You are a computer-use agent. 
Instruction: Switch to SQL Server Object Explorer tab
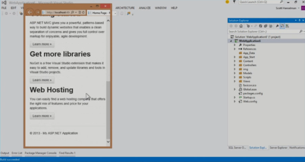[237, 148]
